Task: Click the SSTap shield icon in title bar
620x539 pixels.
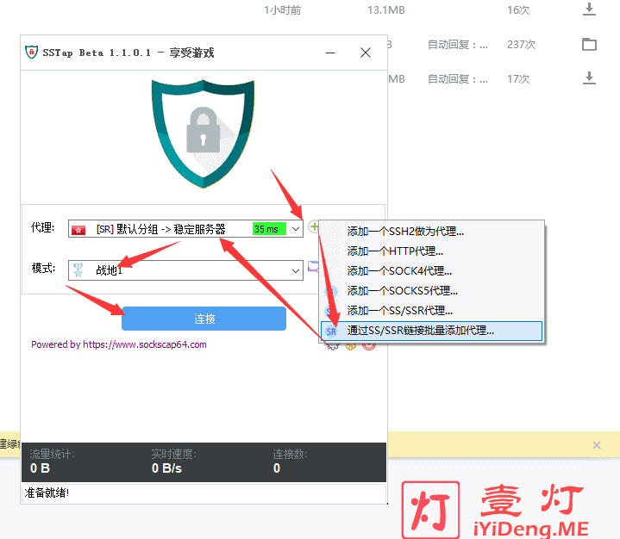Action: click(x=31, y=53)
